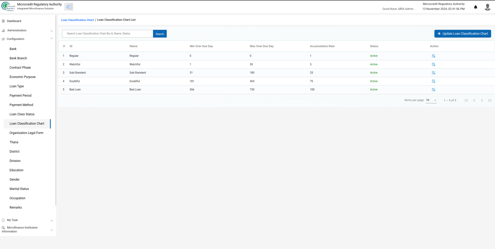Click the Sub-Standard name cell
This screenshot has width=495, height=249.
tap(137, 73)
